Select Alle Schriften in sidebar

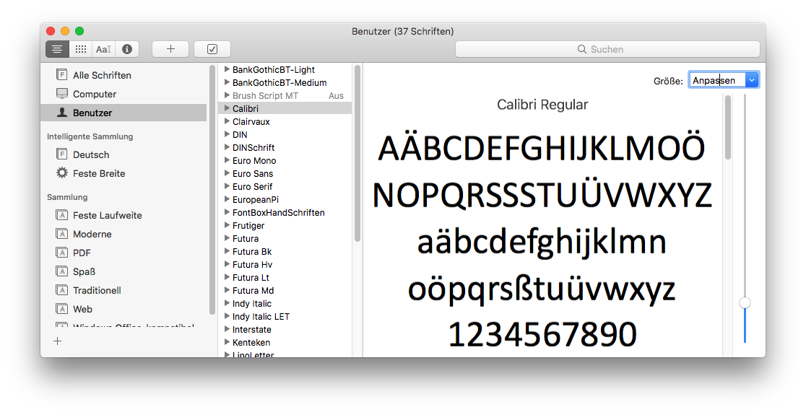[101, 75]
